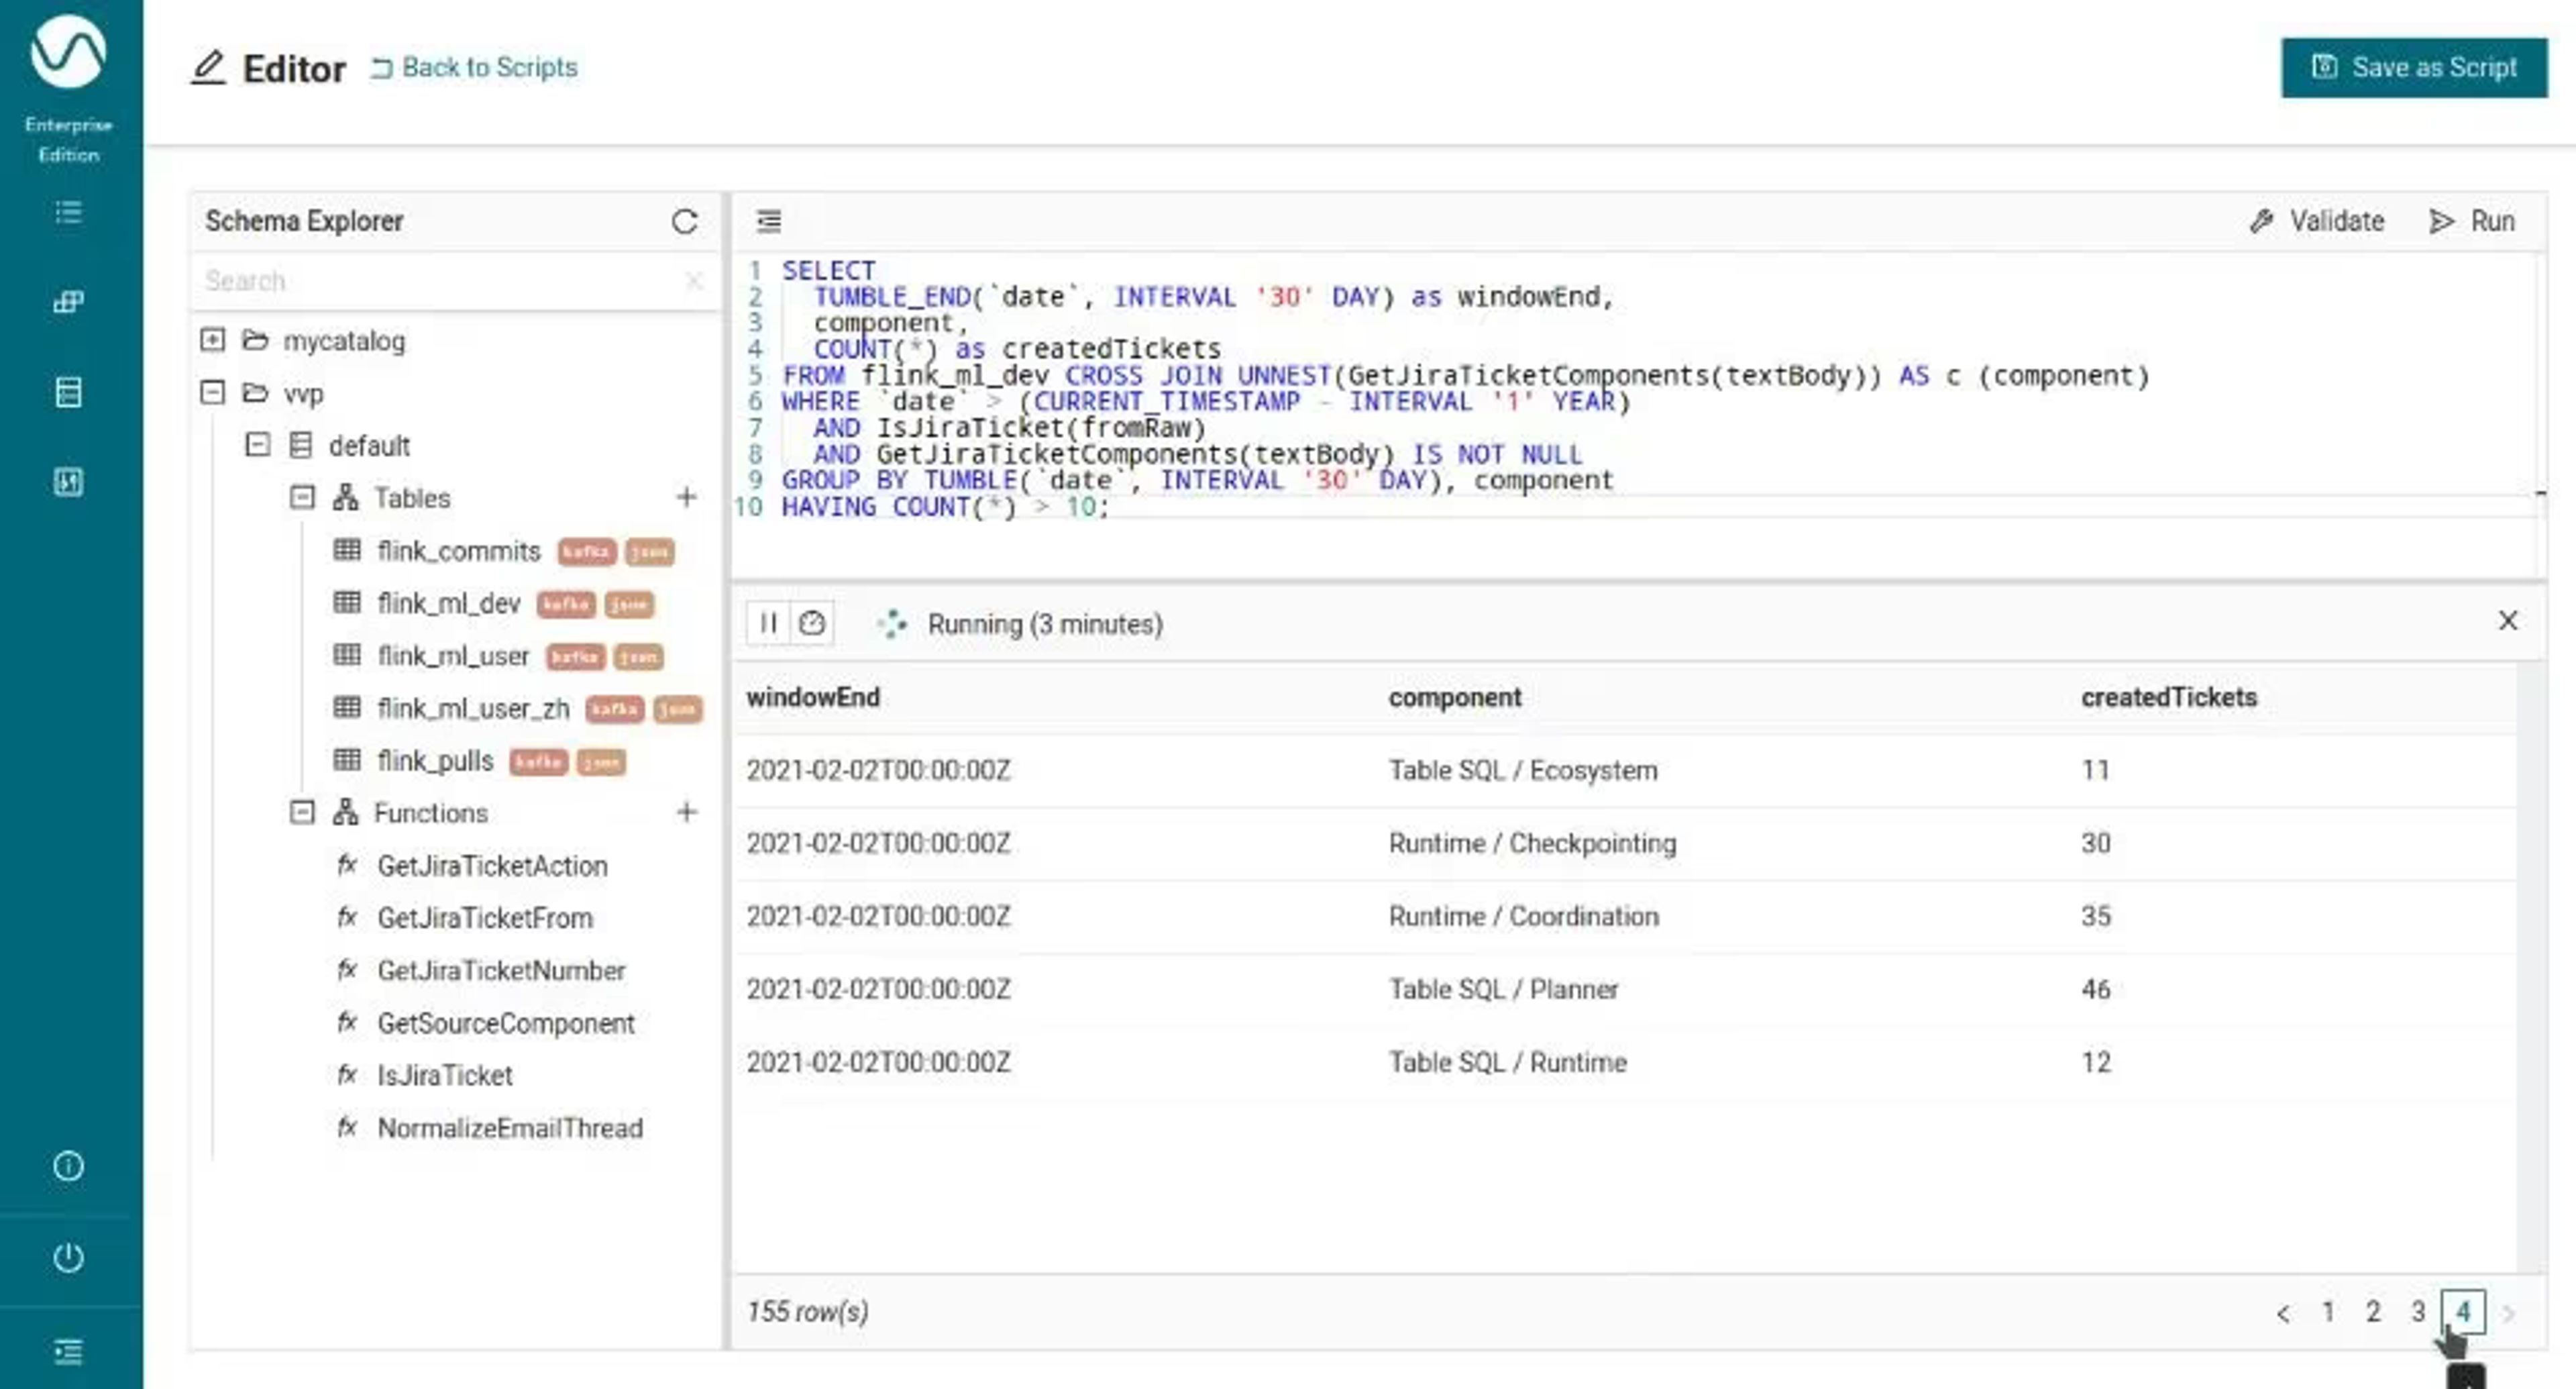Click the format query icon above editor
Screen dimensions: 2576x1389
tap(768, 220)
